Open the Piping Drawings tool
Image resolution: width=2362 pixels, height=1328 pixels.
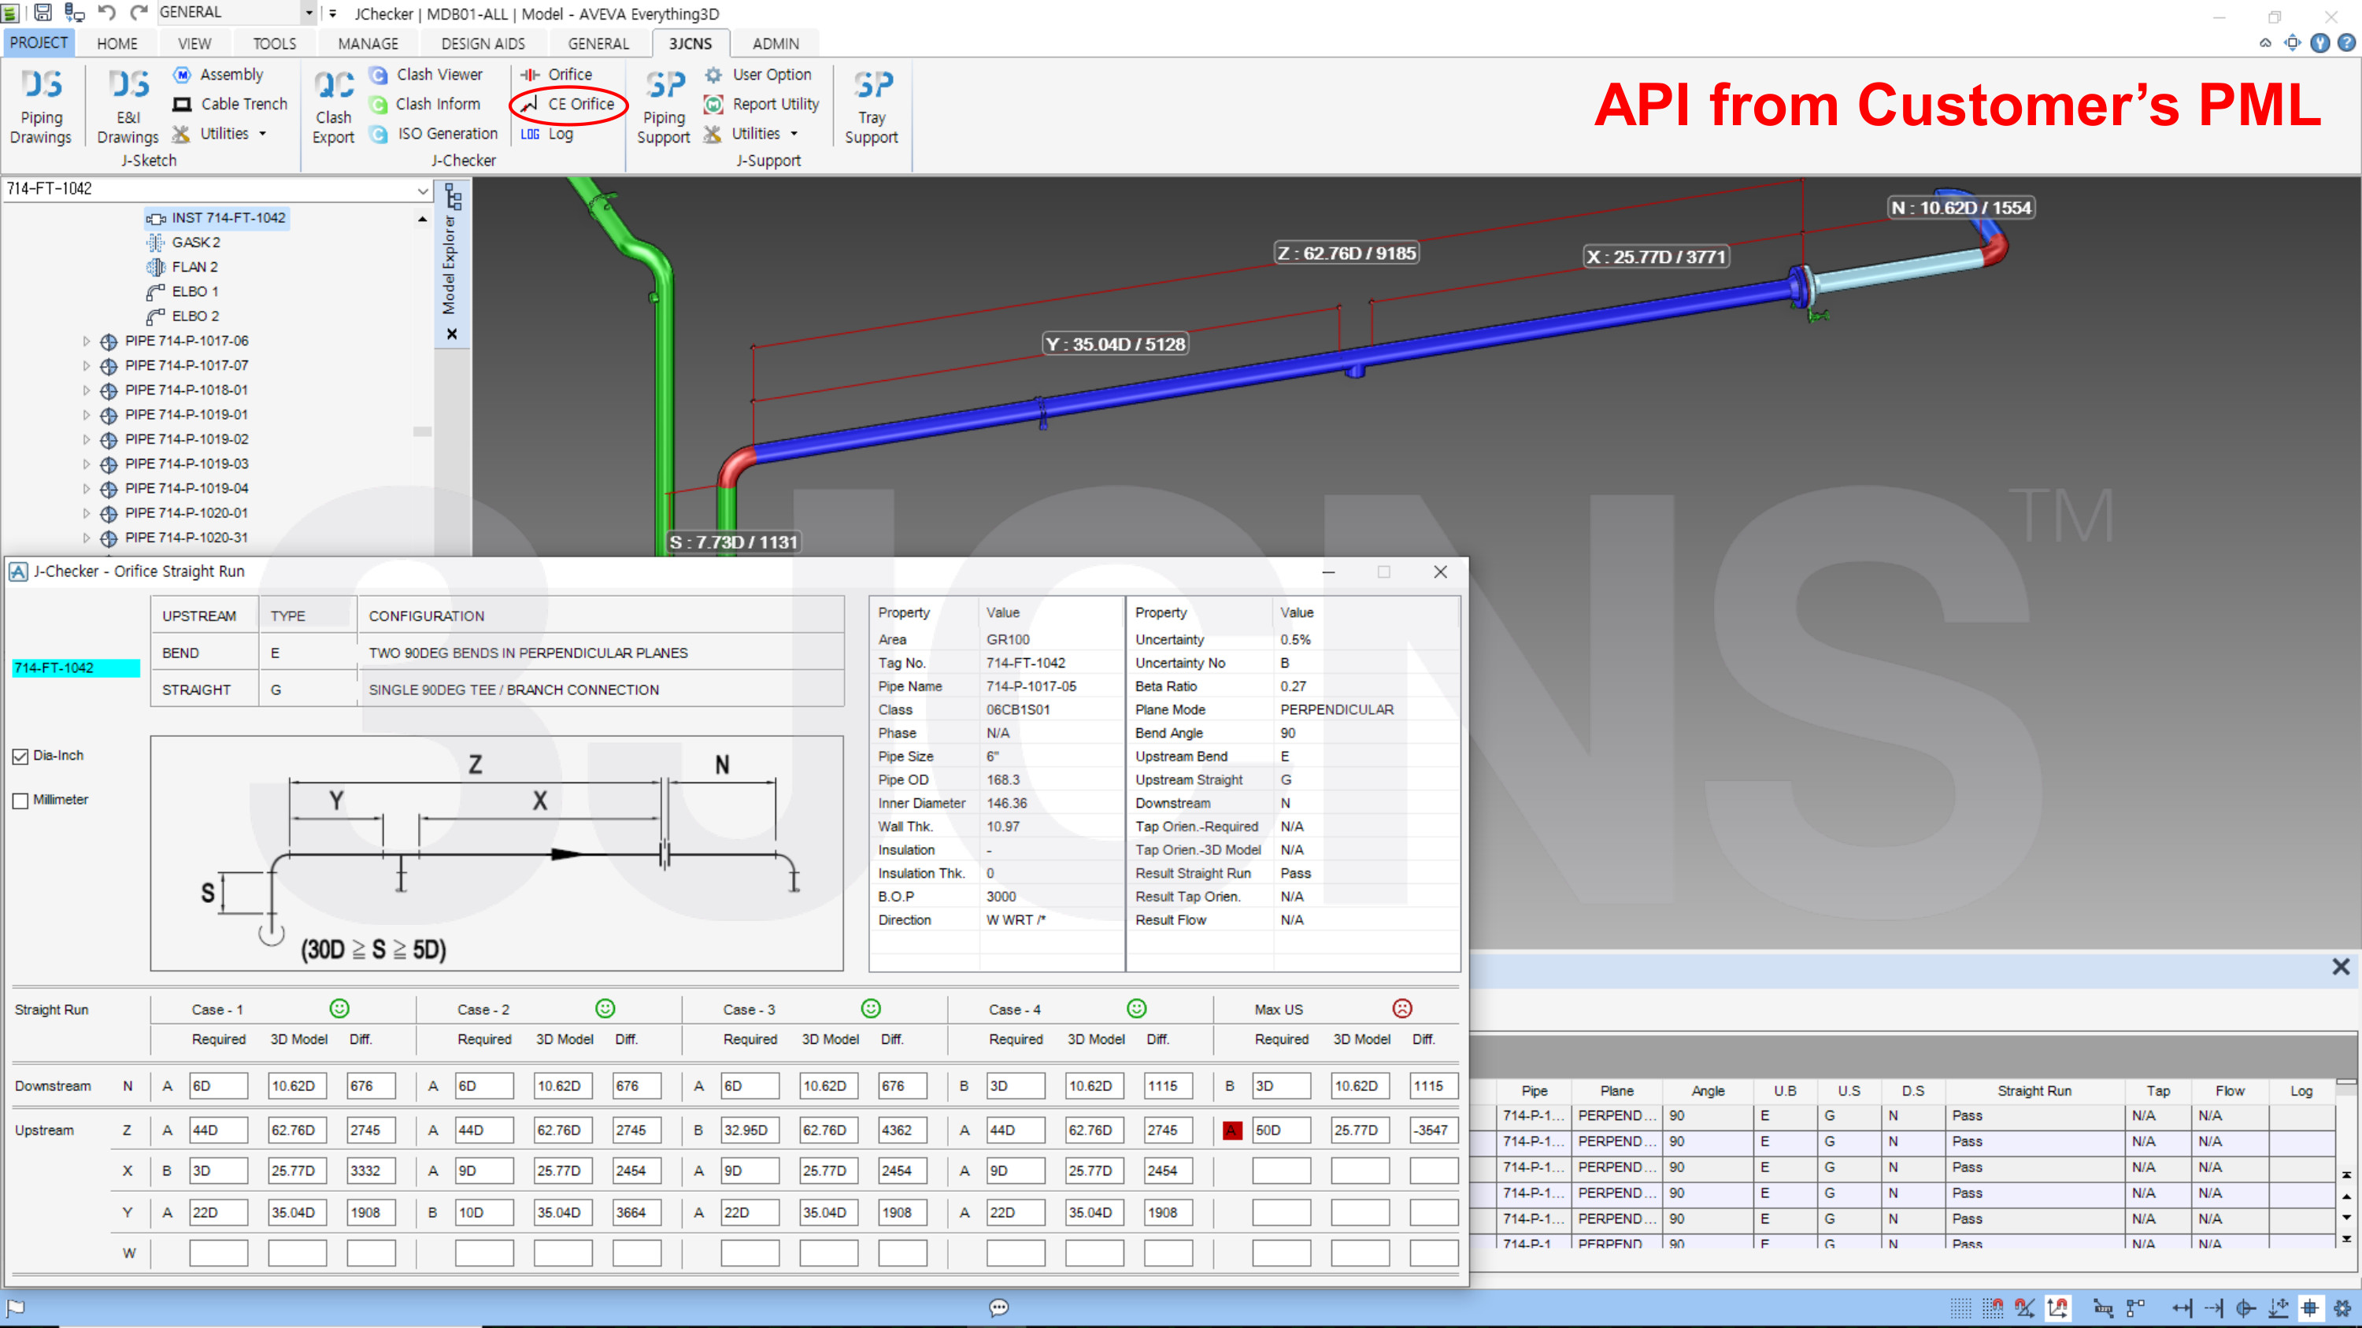click(x=41, y=107)
